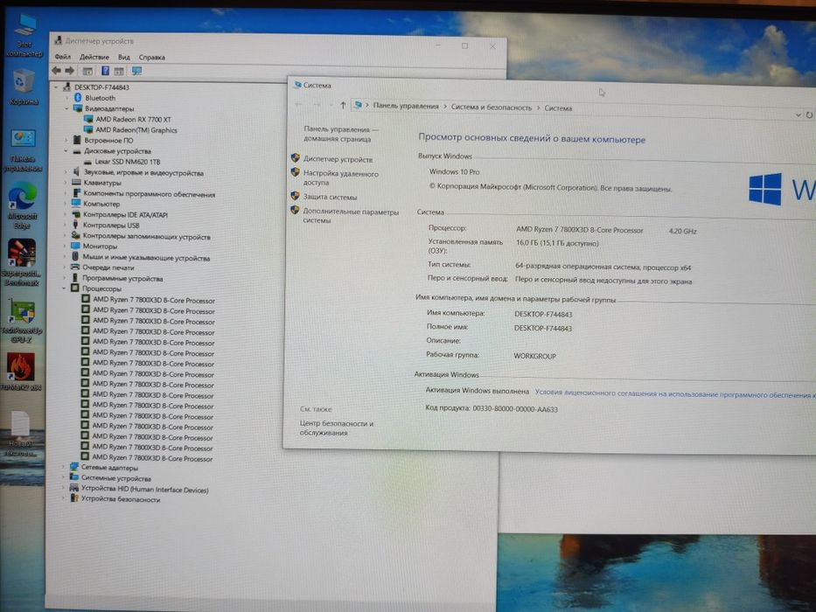Collapse the 'Процессоры' category
Image resolution: width=816 pixels, height=612 pixels.
[x=65, y=288]
